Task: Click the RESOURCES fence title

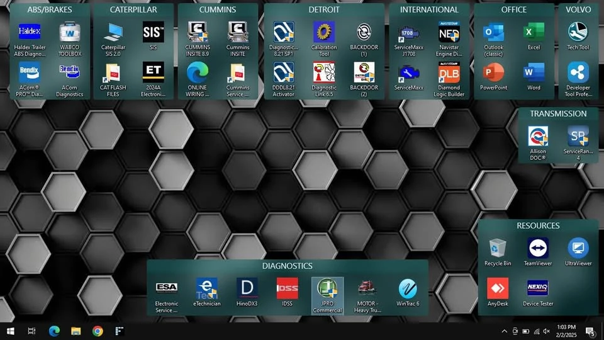Action: point(538,225)
